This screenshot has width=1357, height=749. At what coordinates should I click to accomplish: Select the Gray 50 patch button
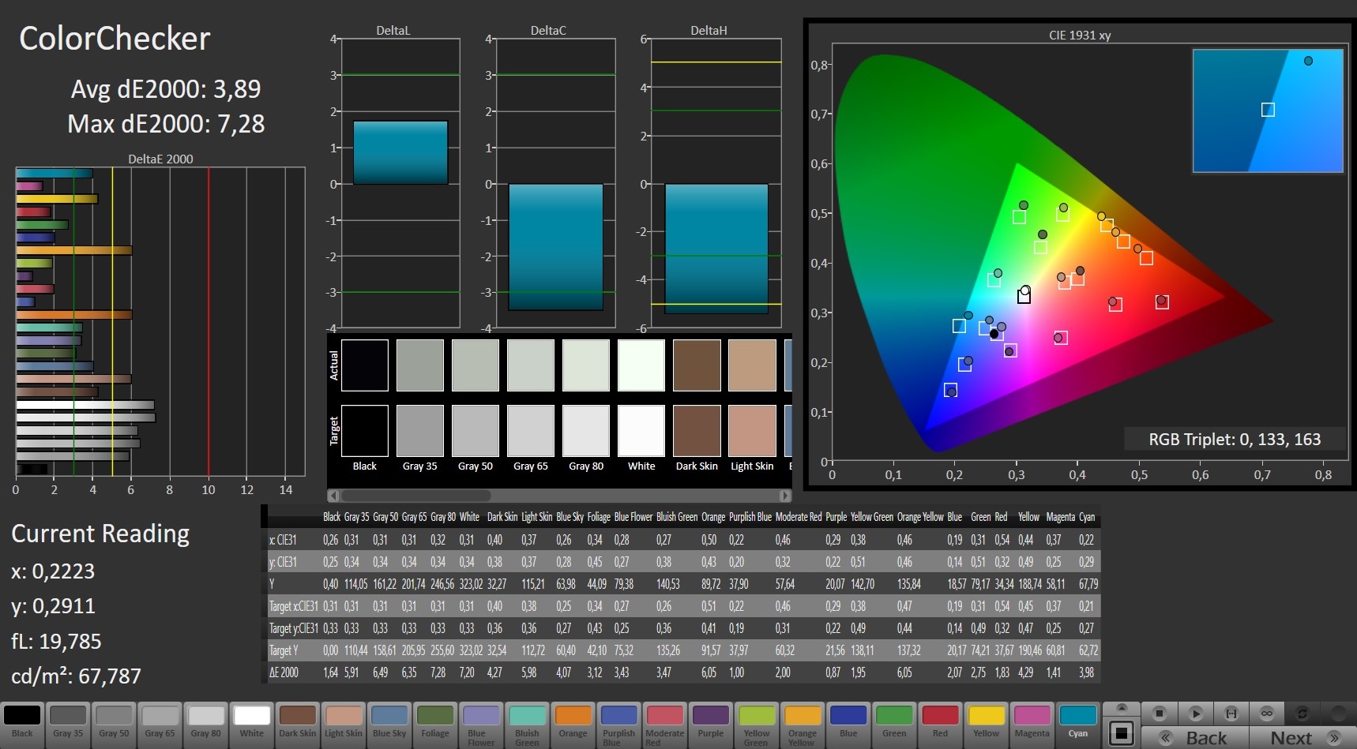click(114, 725)
